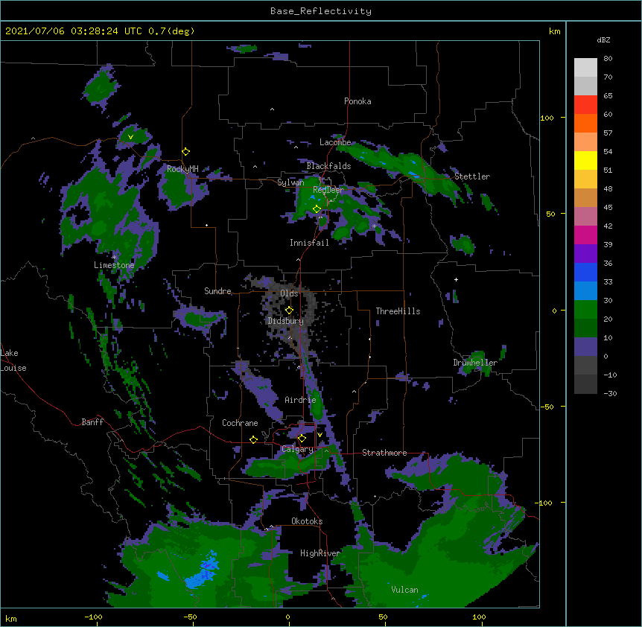Click the Stettler city label

[472, 176]
